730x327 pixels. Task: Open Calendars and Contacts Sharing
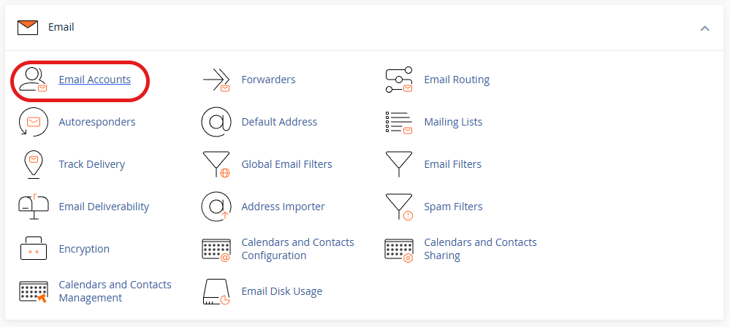point(480,249)
